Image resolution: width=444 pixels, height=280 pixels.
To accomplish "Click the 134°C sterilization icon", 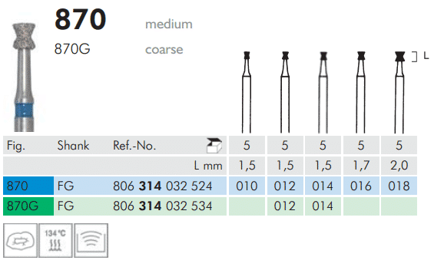I will coord(55,240).
